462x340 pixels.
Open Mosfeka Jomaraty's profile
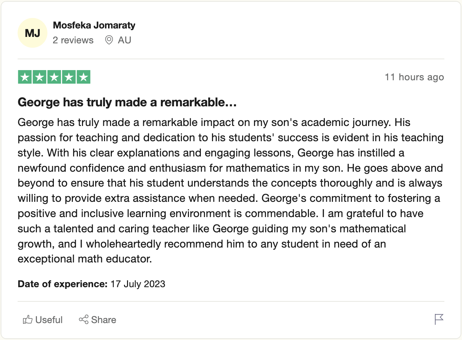(94, 25)
